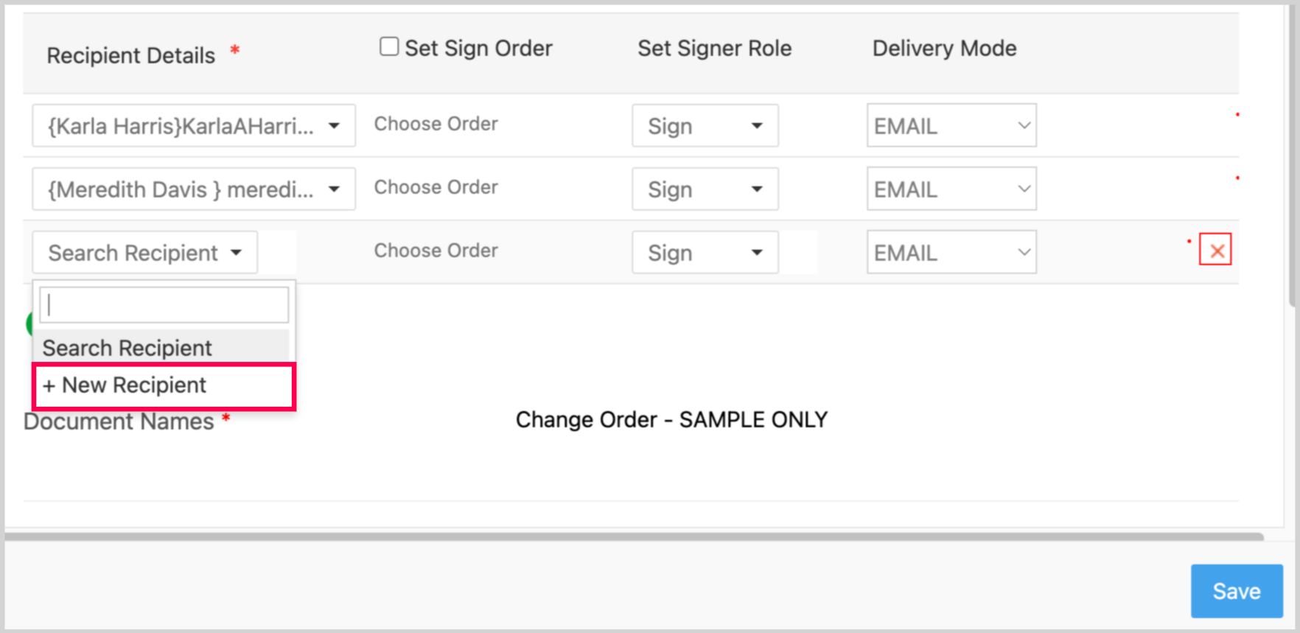This screenshot has height=633, width=1300.
Task: Change delivery mode in third recipient row
Action: click(x=951, y=253)
